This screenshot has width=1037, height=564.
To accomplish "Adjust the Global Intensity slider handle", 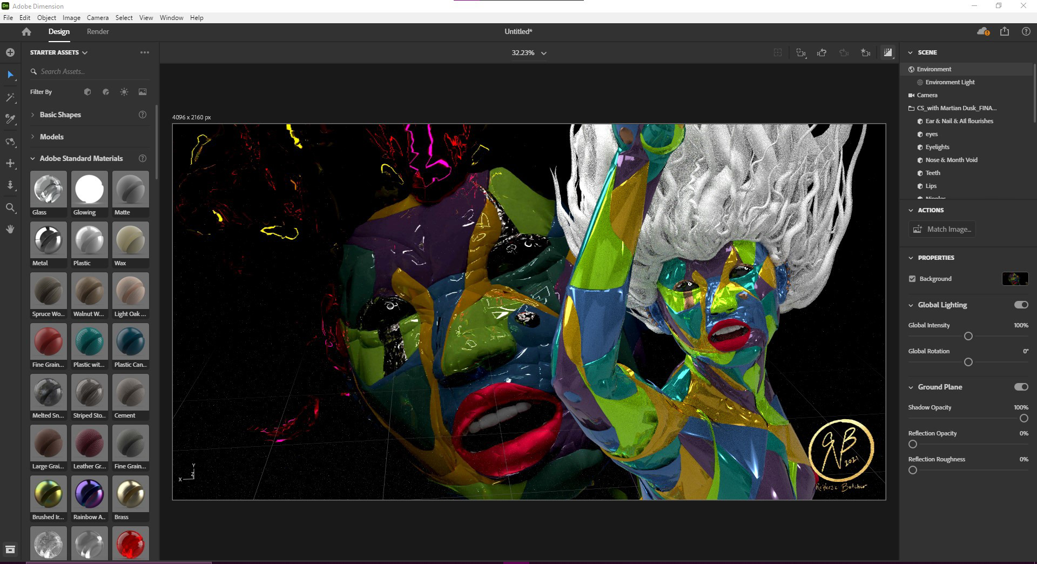I will coord(968,336).
